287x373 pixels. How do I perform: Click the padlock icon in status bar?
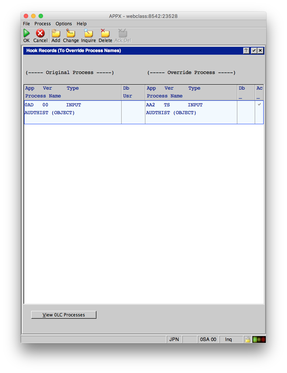pyautogui.click(x=247, y=340)
